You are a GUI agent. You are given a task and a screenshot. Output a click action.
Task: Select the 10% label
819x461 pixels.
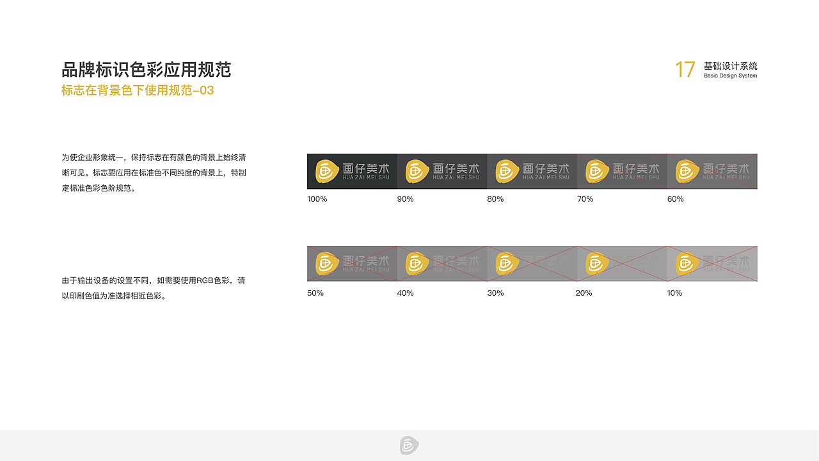pyautogui.click(x=675, y=293)
